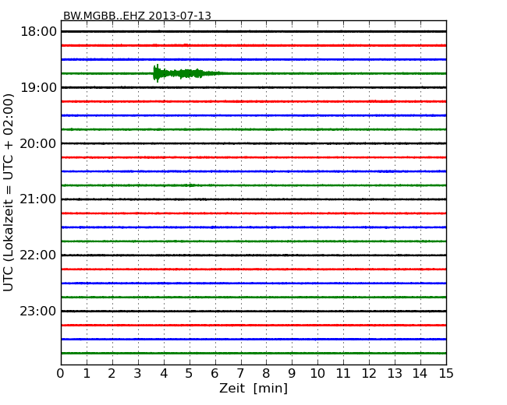Click the 23:00 time label

click(x=38, y=312)
